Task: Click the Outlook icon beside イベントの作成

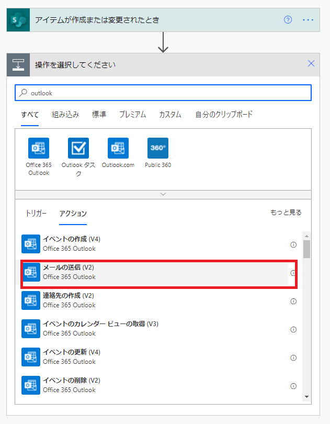Action: pos(31,244)
